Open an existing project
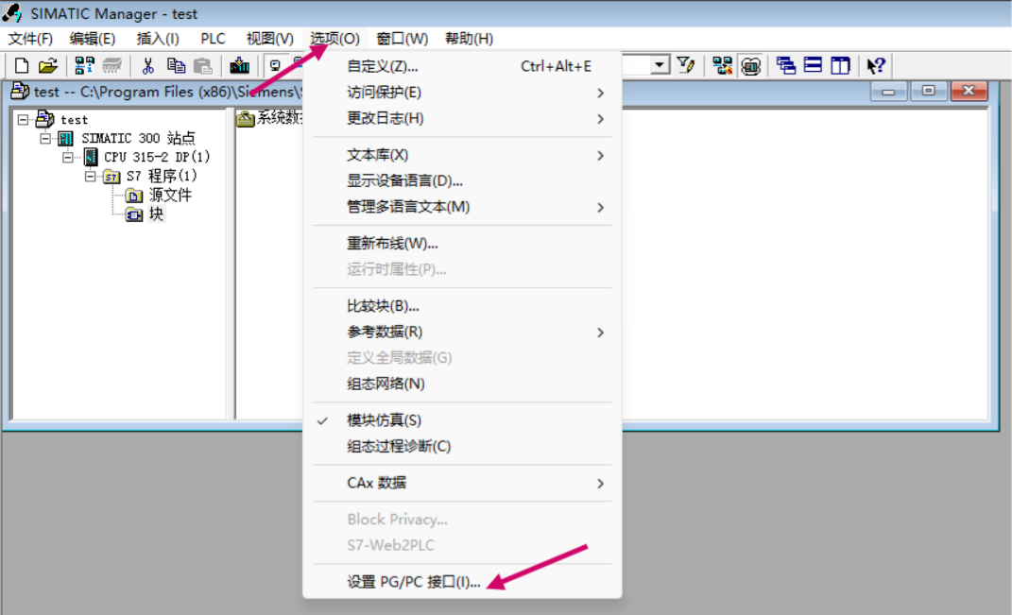The width and height of the screenshot is (1012, 615). click(x=45, y=65)
